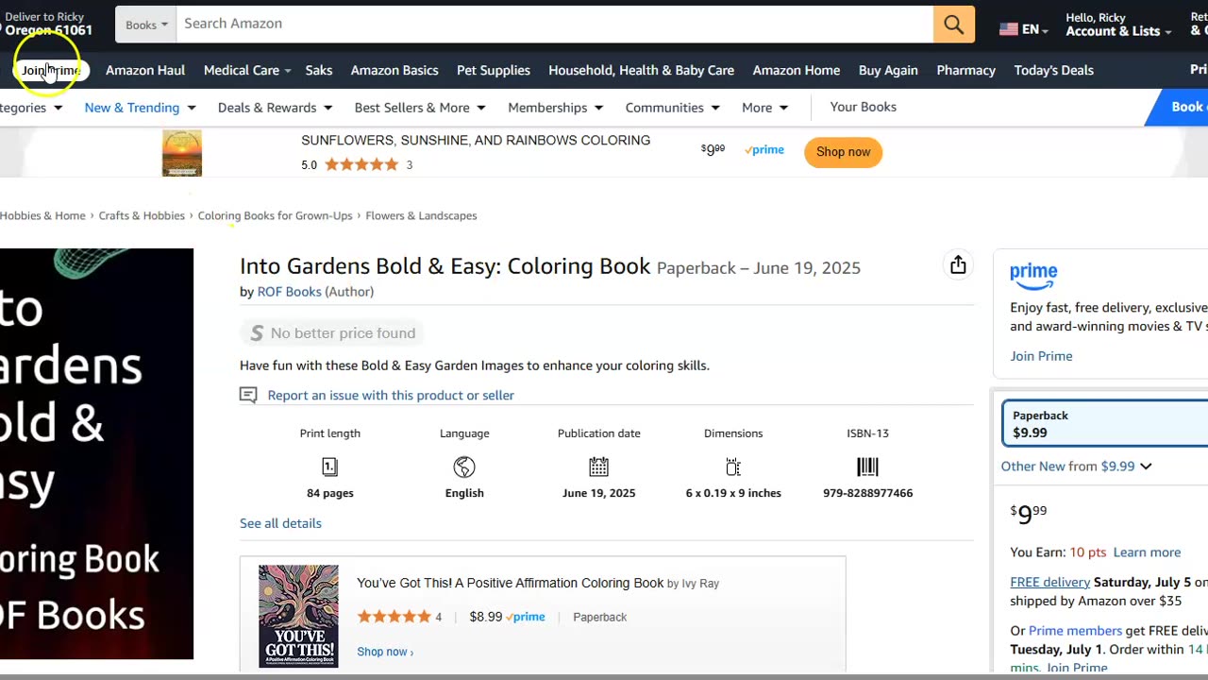Open Amazon Basics in navigation bar
This screenshot has height=680, width=1208.
tap(394, 70)
